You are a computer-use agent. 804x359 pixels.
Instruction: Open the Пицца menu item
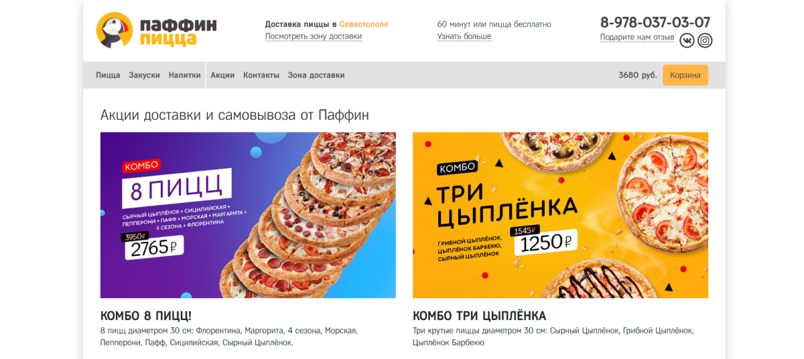coord(108,75)
